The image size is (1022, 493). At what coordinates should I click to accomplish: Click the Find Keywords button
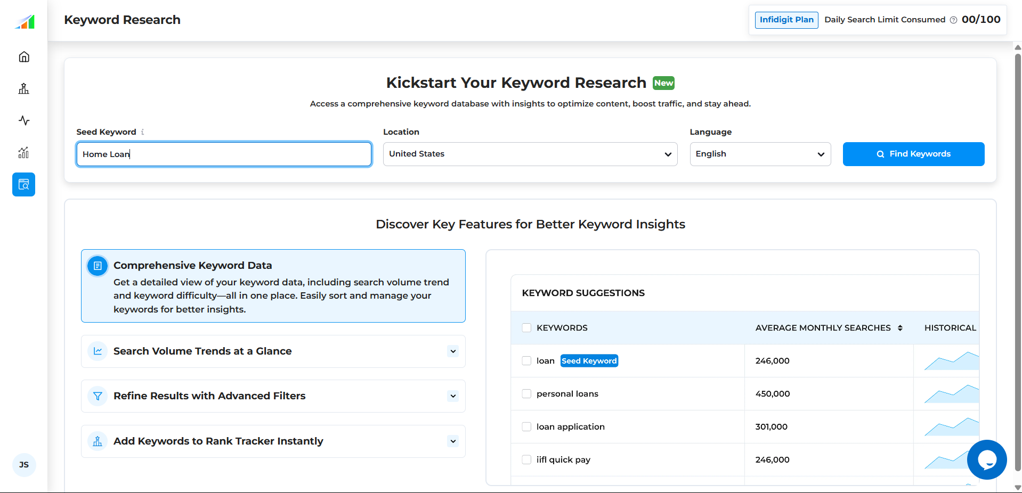(913, 154)
